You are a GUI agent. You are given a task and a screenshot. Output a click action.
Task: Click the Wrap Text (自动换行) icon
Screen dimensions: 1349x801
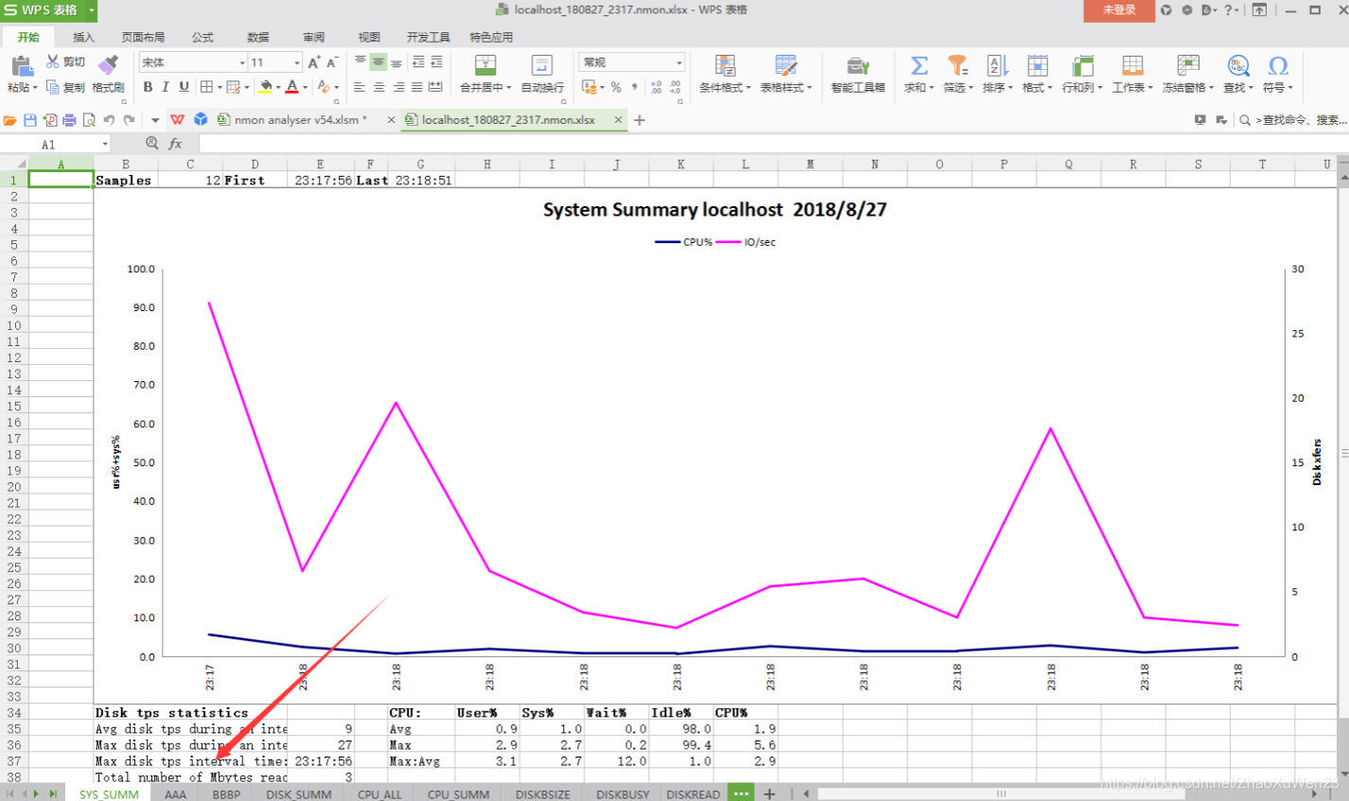pos(542,64)
